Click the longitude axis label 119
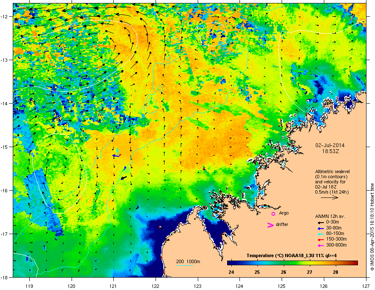The image size is (375, 290). tap(29, 286)
